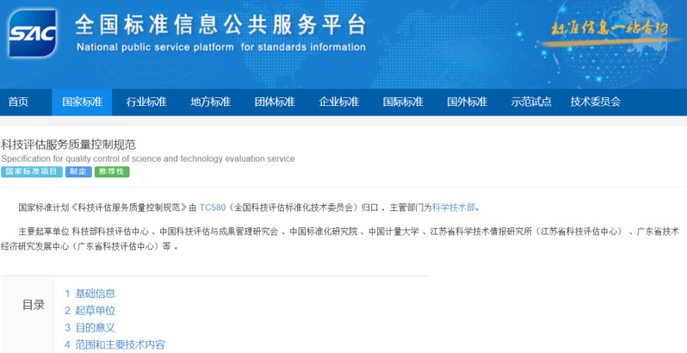Open the 技术委员会 tab

(596, 102)
